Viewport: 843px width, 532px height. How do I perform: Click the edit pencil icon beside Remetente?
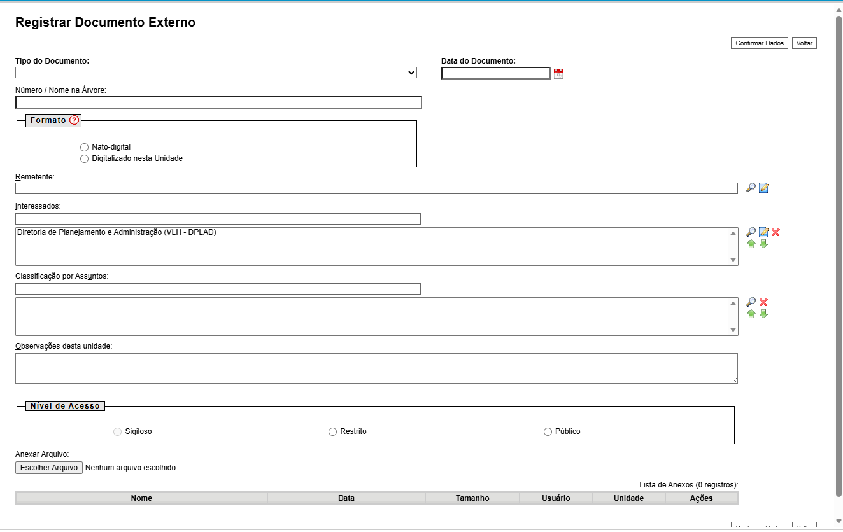click(763, 188)
